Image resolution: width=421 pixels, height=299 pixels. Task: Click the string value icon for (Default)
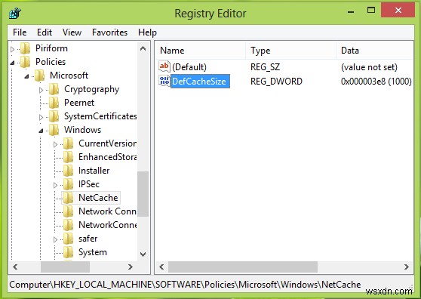click(164, 66)
